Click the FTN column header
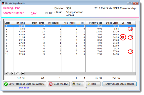This screenshot has width=144, height=95. [x=82, y=23]
